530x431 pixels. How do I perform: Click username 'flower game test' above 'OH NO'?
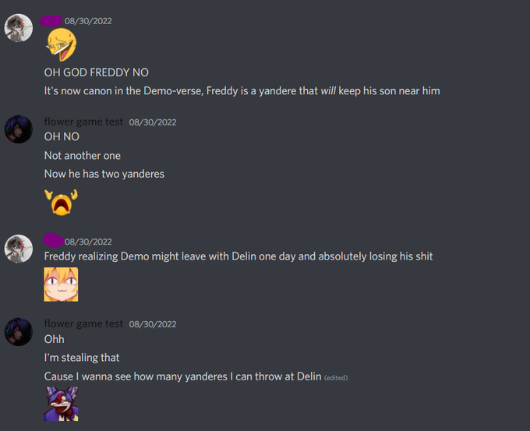click(83, 122)
